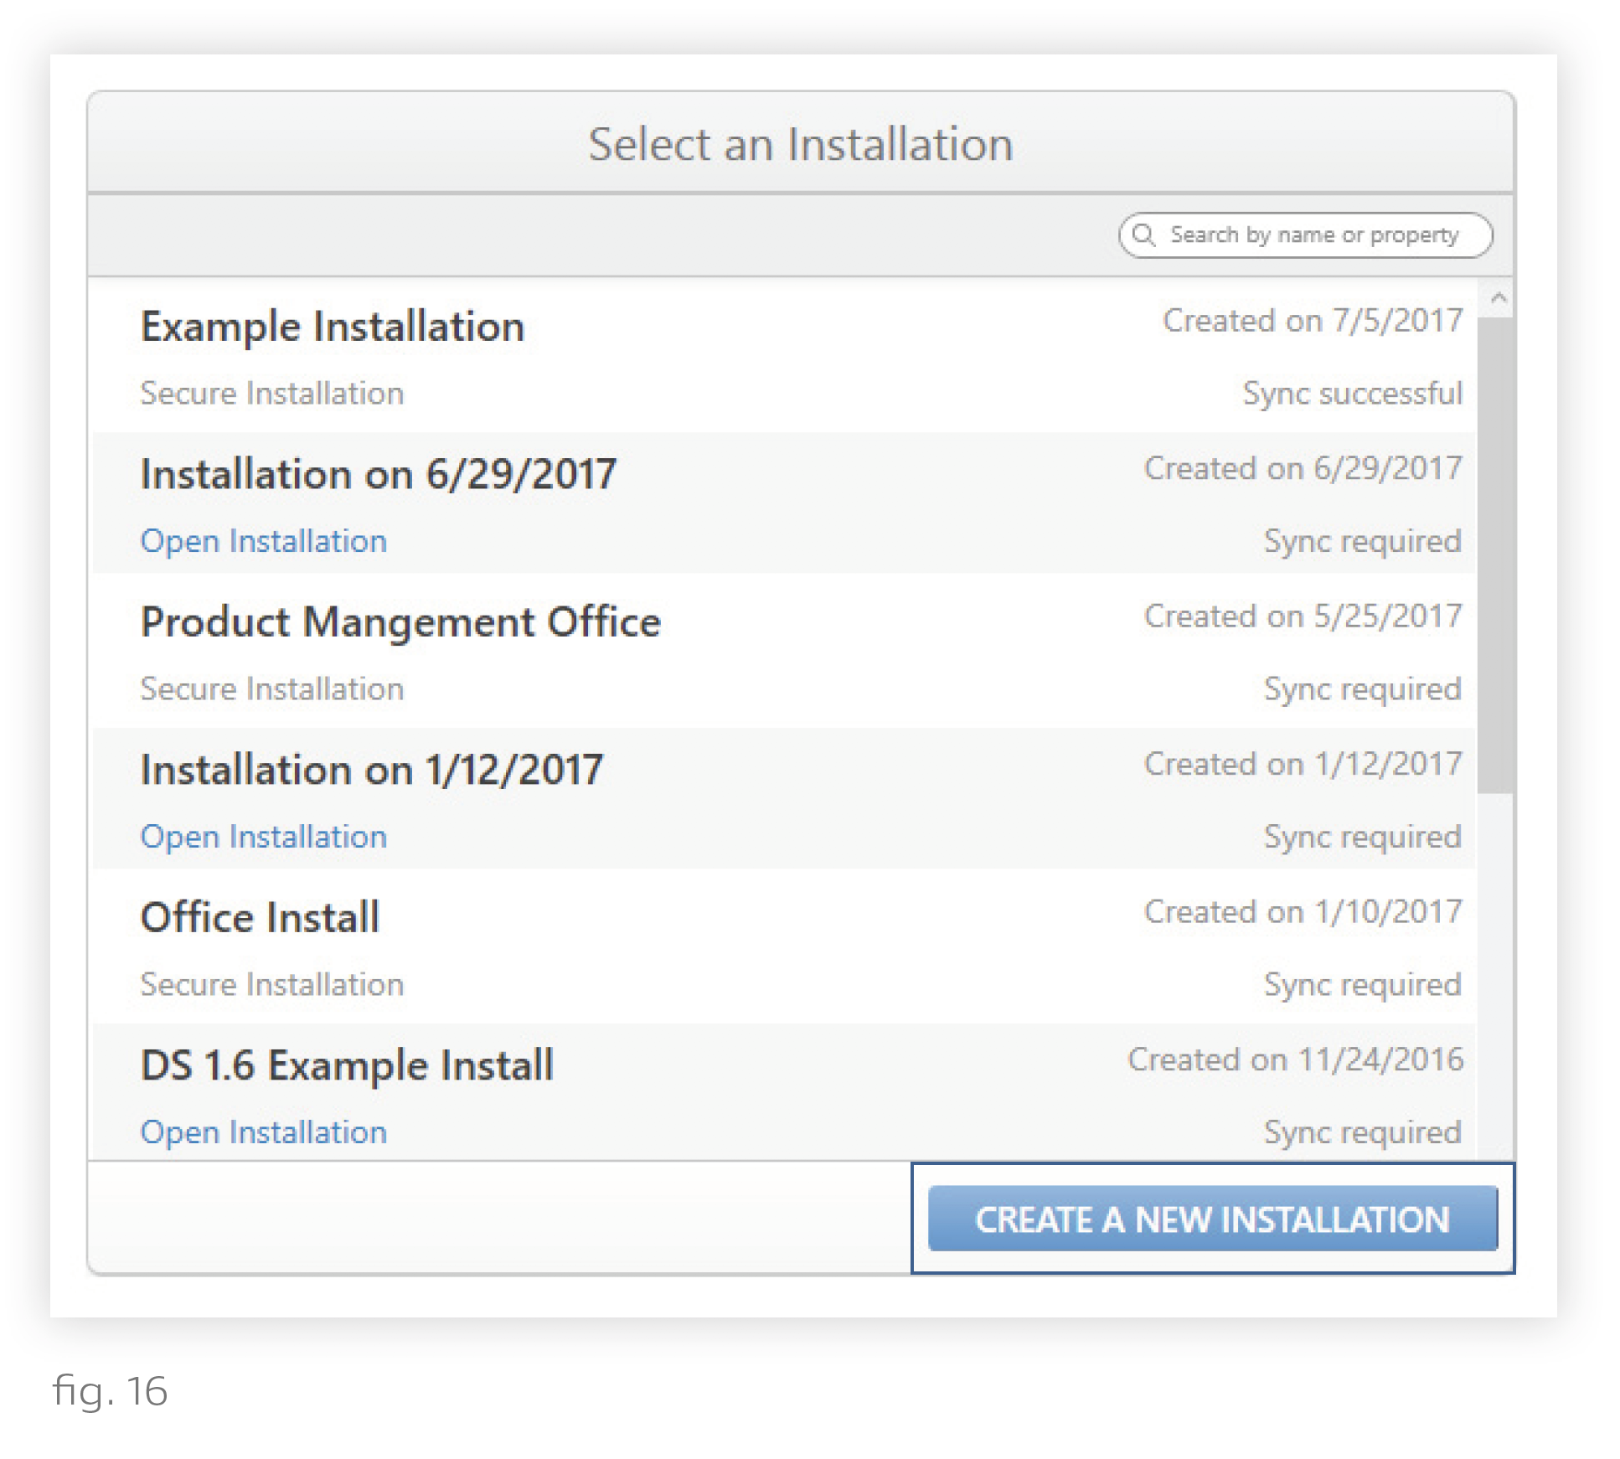Click Open Installation under Installation on 1/12/2017

click(x=264, y=838)
